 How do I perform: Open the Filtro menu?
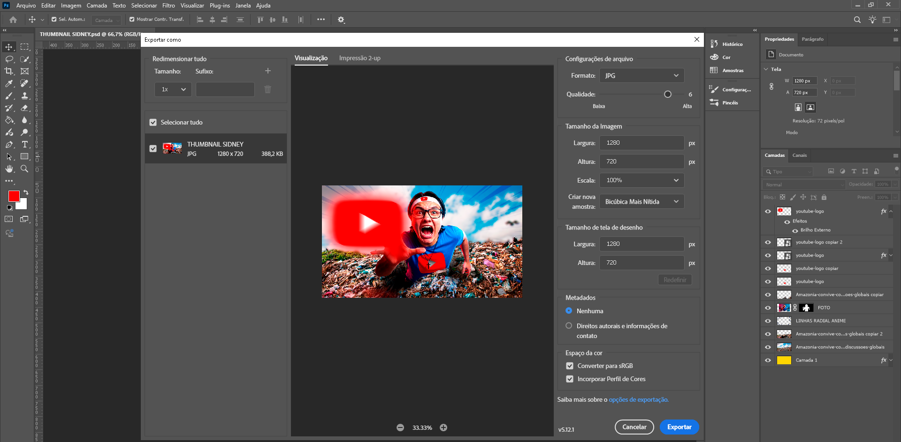pos(168,6)
